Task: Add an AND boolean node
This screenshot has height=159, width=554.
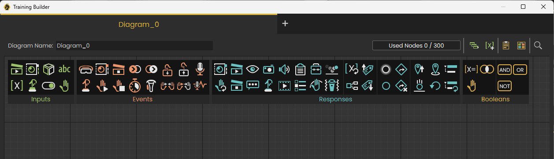Action: 505,69
